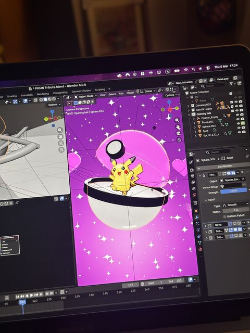Select the tweak select box tool icon
The width and height of the screenshot is (250, 333).
tap(69, 104)
